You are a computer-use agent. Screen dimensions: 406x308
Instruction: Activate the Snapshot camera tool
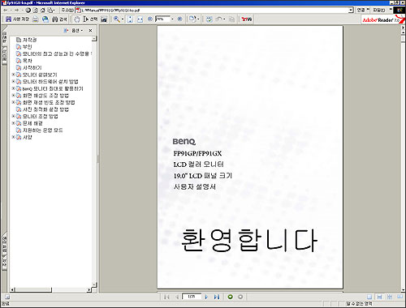tap(104, 19)
